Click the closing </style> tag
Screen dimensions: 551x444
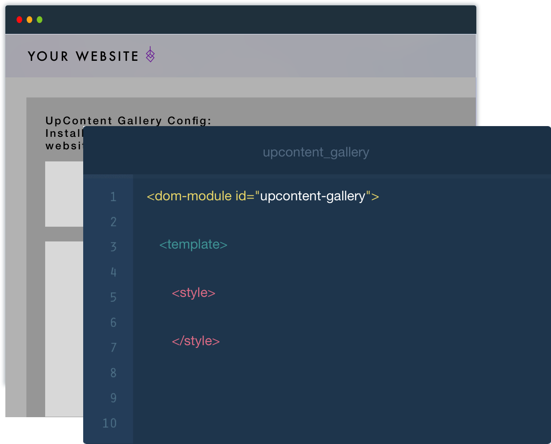(196, 341)
